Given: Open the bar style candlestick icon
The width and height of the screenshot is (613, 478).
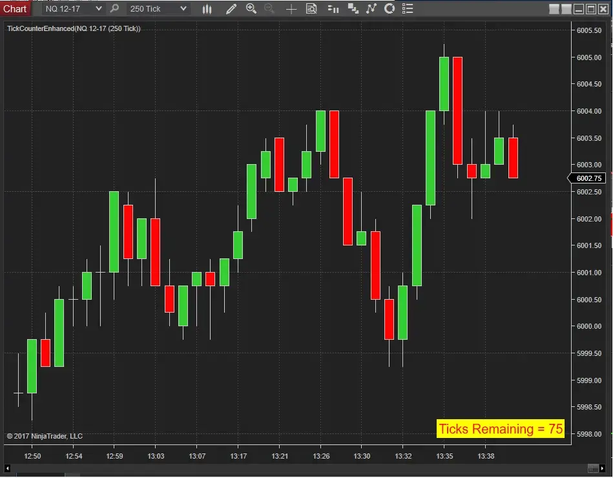Looking at the screenshot, I should coord(207,8).
